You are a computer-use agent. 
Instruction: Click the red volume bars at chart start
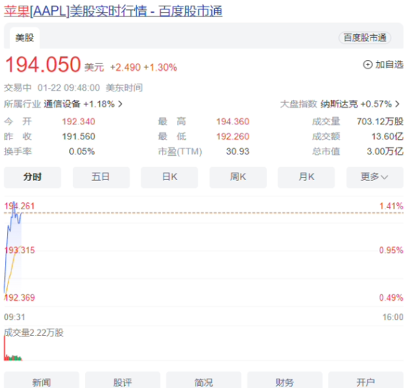[x=5, y=348]
